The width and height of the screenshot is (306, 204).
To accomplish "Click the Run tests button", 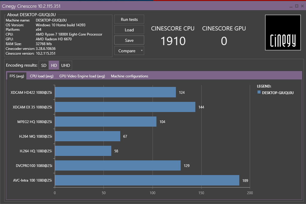I will [129, 19].
